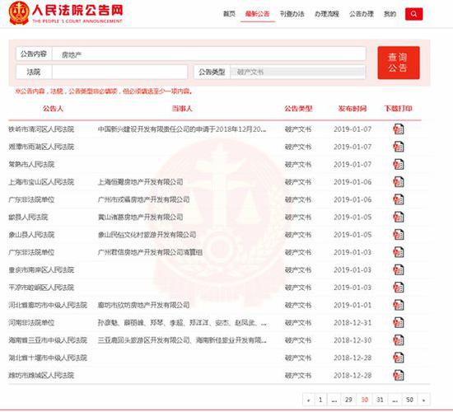The width and height of the screenshot is (453, 412).
Task: Click the next page » arrow
Action: click(x=423, y=400)
